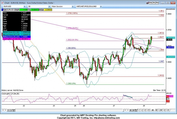Screen dimensions: 177x119
Task: Click the middle small labeled toolbar button near window controls
Action: [x=154, y=3]
